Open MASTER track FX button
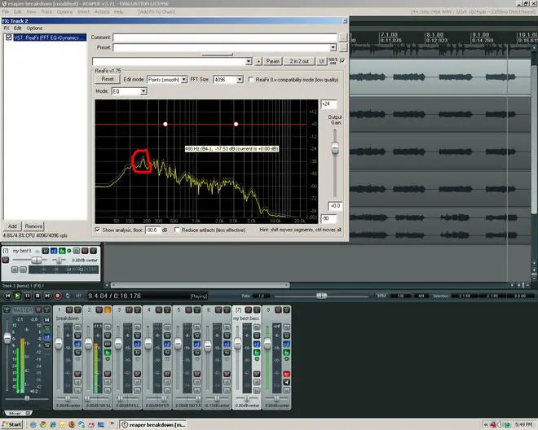538x430 pixels. (47, 345)
